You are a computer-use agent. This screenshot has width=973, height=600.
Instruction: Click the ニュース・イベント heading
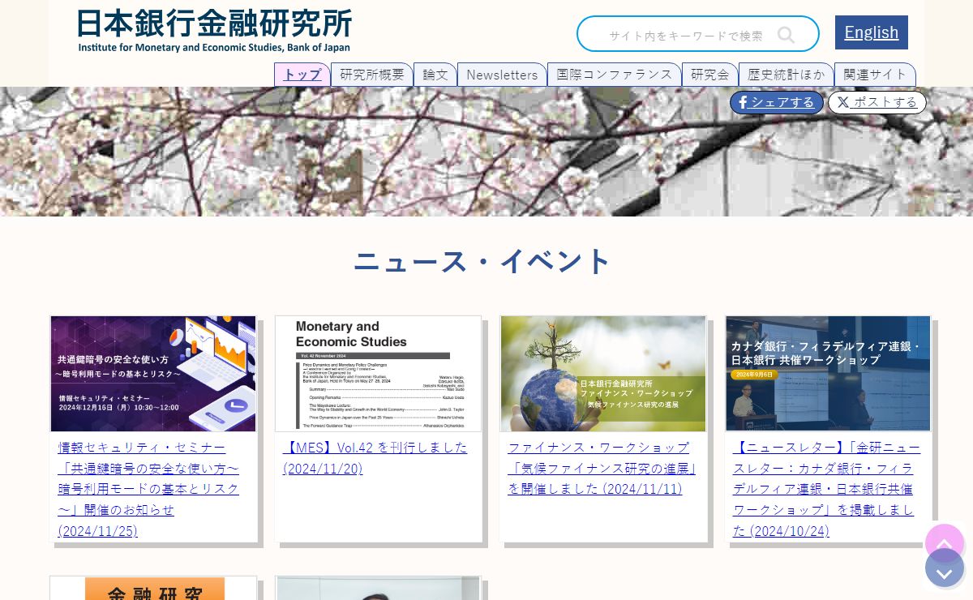[x=482, y=261]
